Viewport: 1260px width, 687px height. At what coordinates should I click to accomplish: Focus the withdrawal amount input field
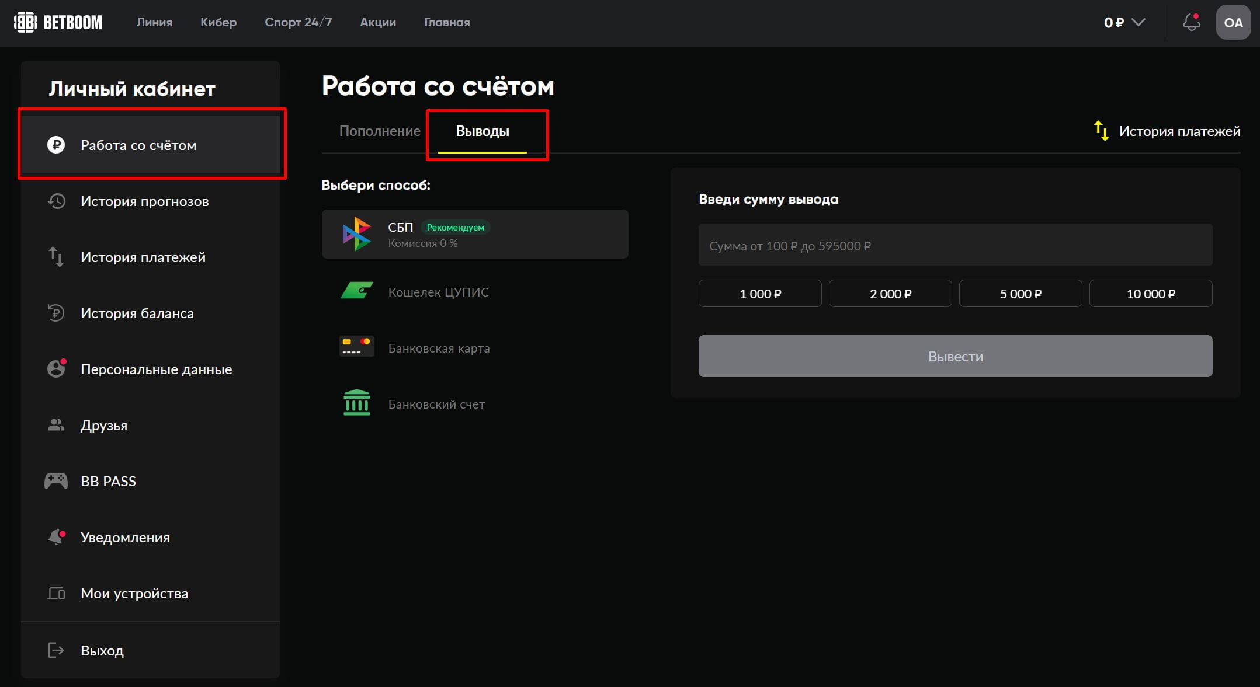pos(955,245)
